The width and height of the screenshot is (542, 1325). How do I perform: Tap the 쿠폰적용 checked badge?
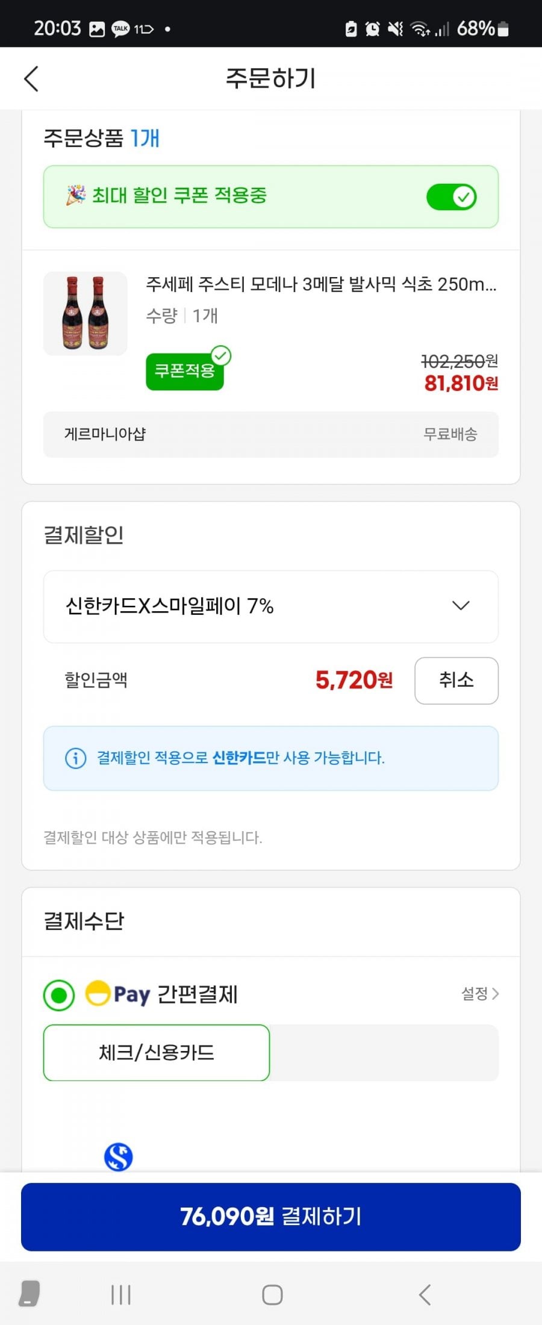coord(185,370)
